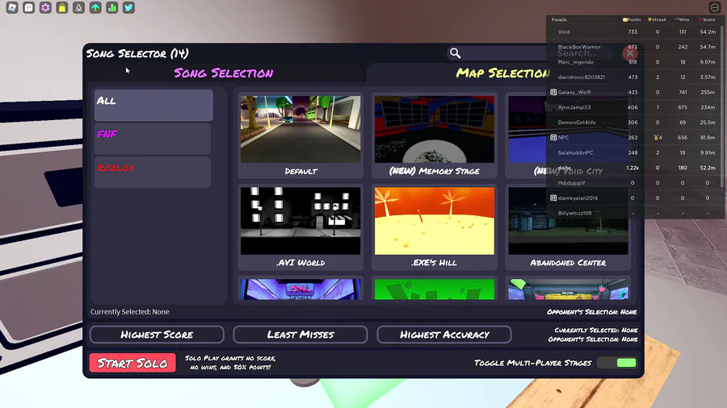Click the magnifying glass search icon
The height and width of the screenshot is (408, 727).
(456, 53)
